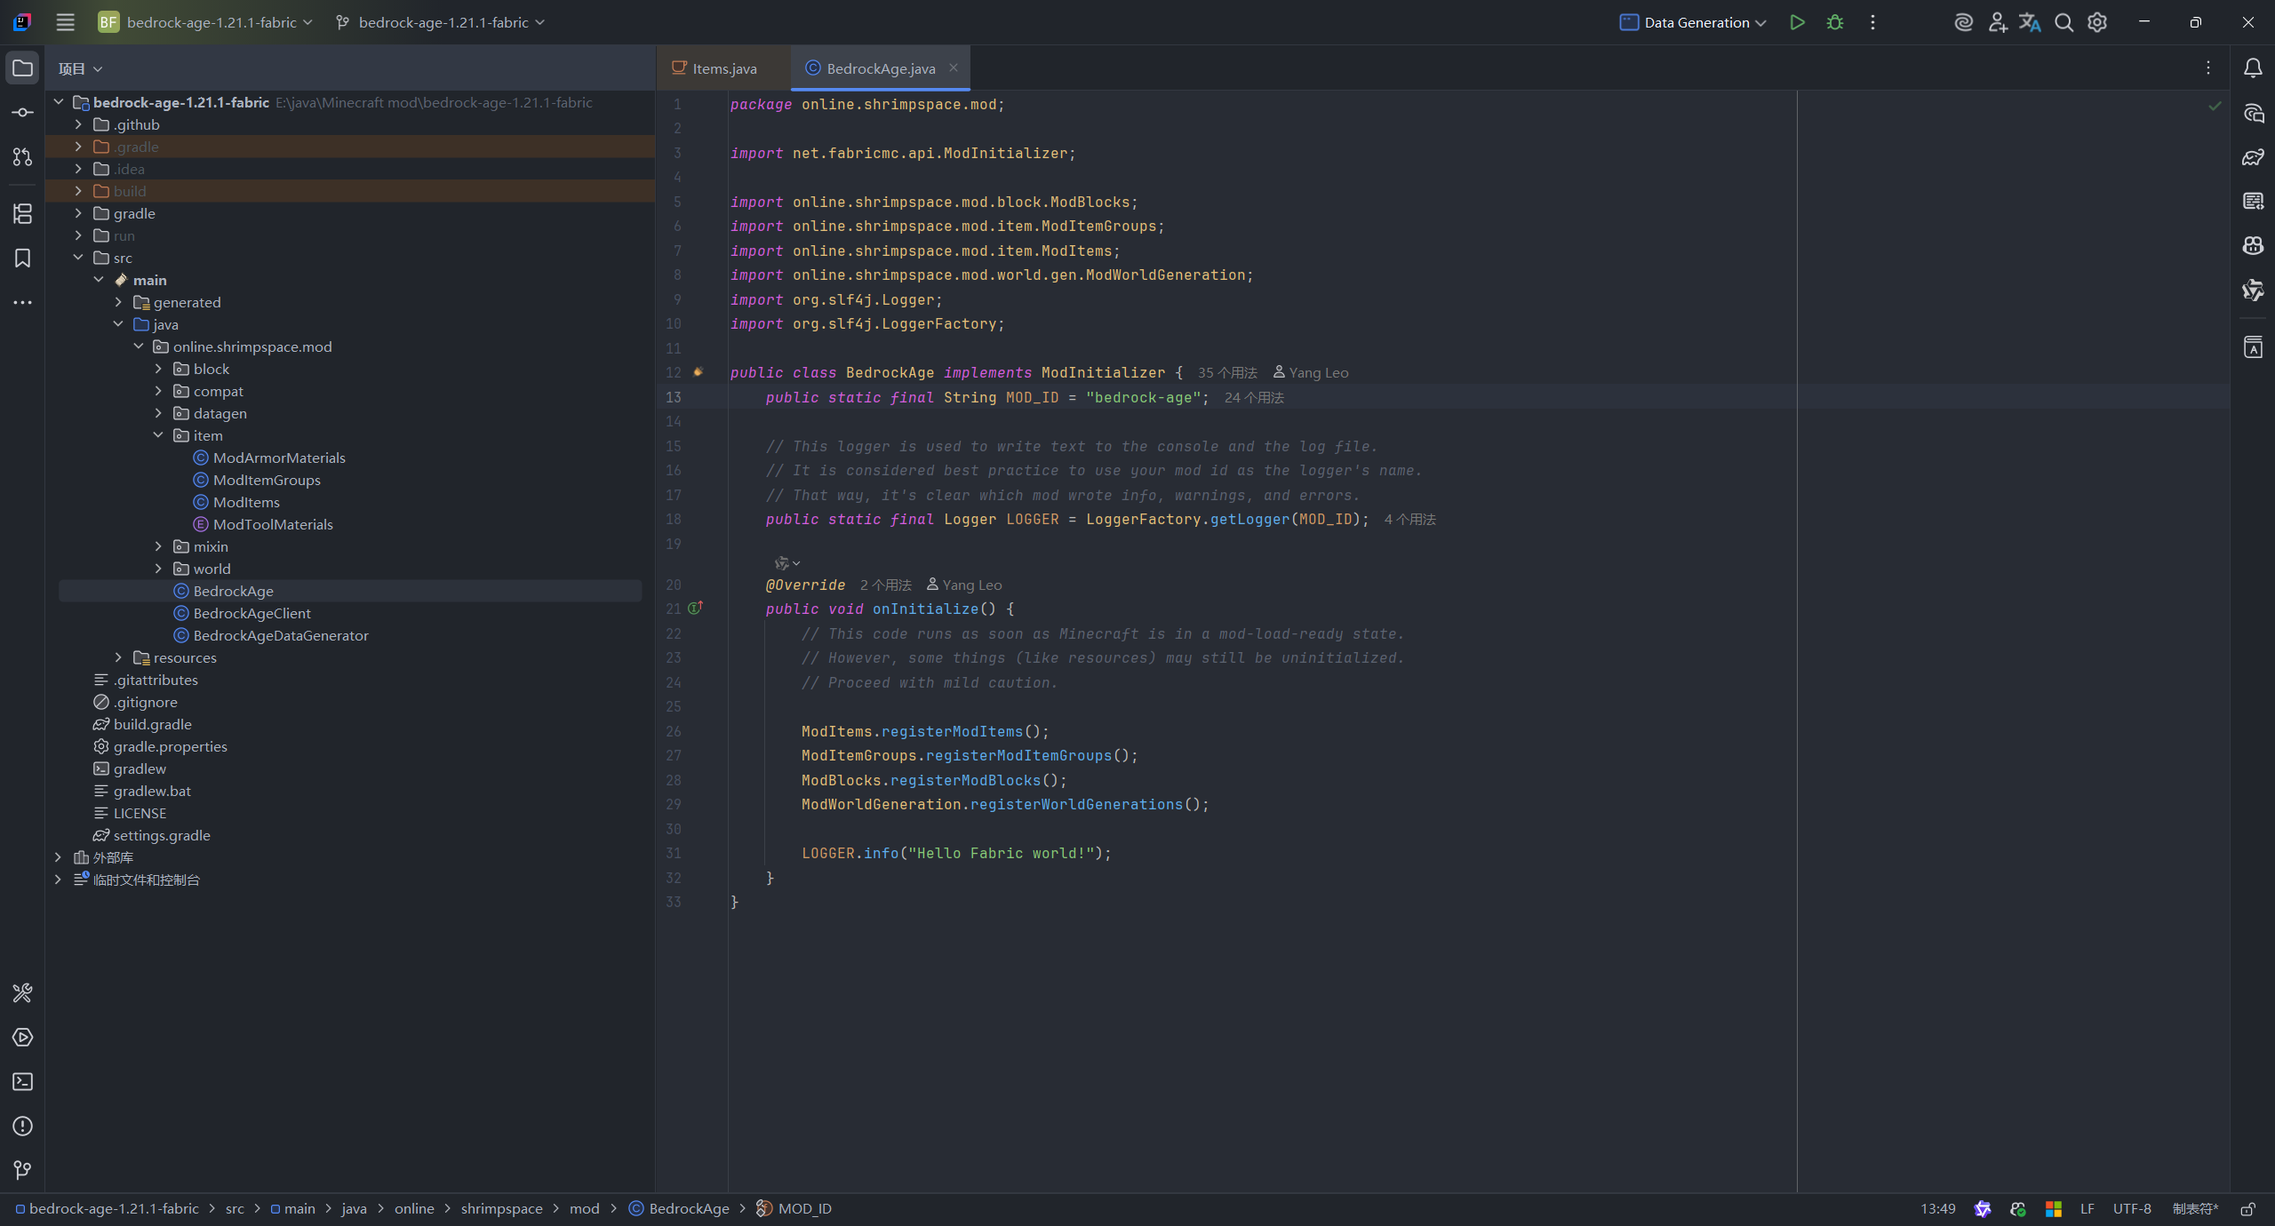Image resolution: width=2275 pixels, height=1226 pixels.
Task: Open the Problems tool window
Action: click(x=22, y=1126)
